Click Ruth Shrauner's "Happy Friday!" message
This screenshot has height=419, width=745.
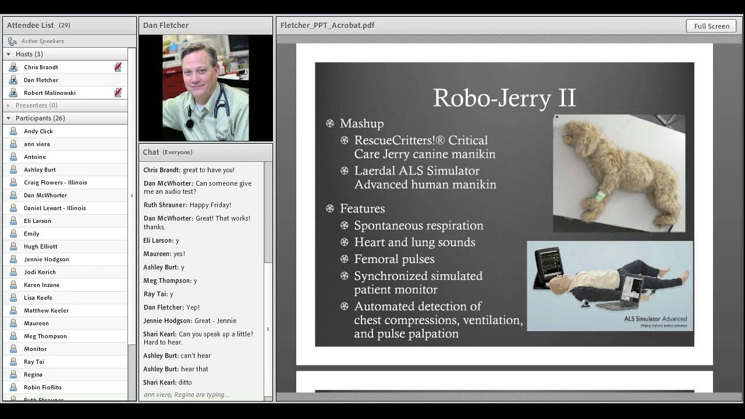point(187,205)
